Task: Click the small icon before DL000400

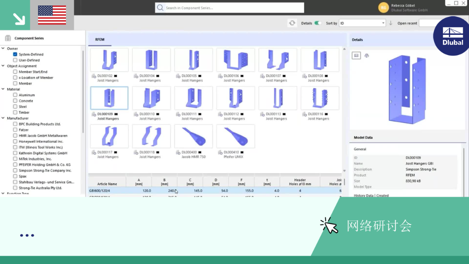Action: [178, 152]
